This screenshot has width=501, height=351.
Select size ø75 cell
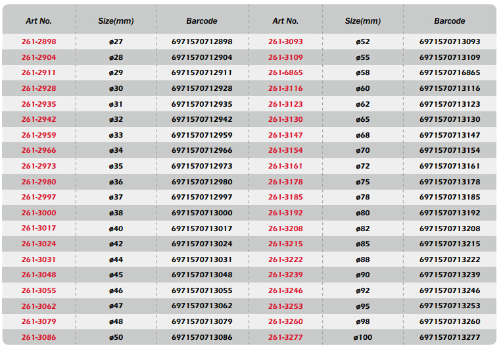(363, 182)
